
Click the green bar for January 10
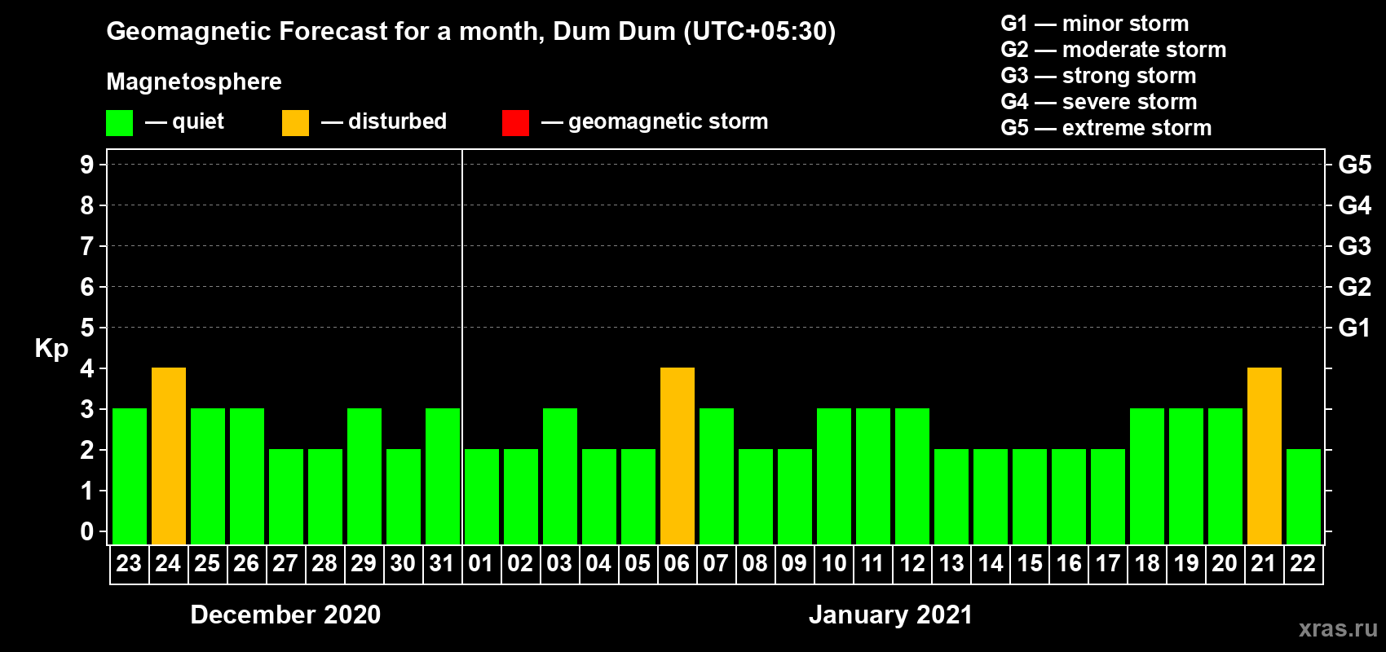pos(834,476)
